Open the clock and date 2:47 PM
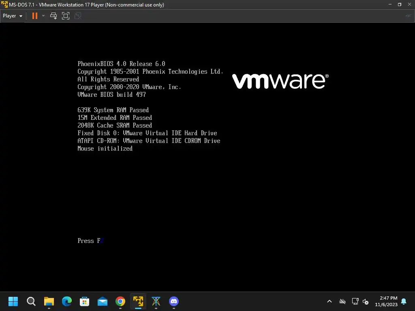Image resolution: width=415 pixels, height=311 pixels. click(x=386, y=301)
